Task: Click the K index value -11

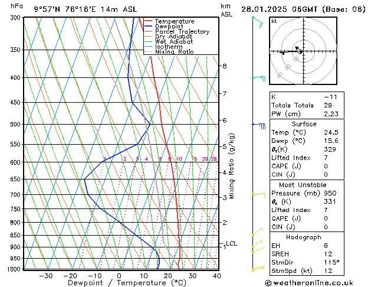Action: 330,97
